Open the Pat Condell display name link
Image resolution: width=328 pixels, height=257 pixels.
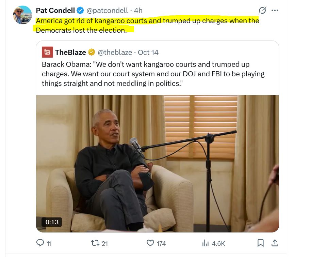[55, 11]
